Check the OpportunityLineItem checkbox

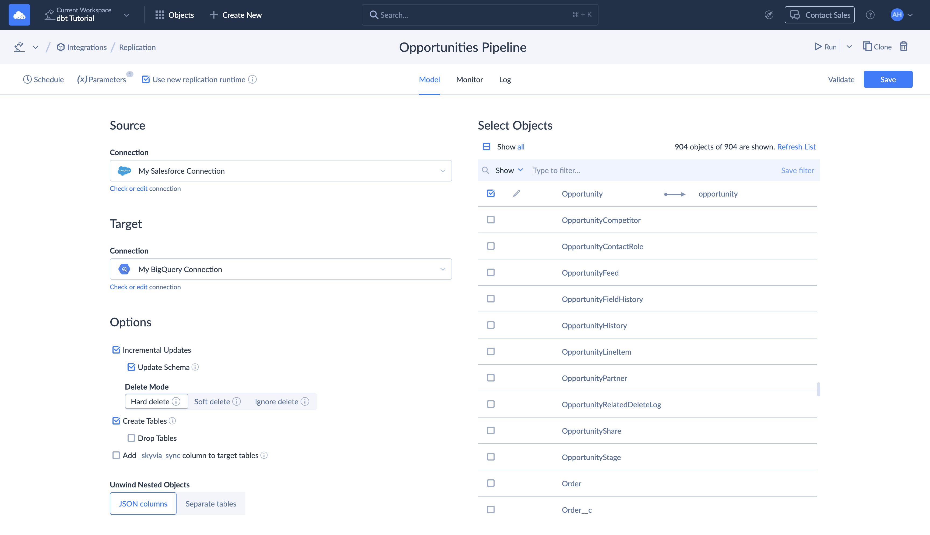491,352
